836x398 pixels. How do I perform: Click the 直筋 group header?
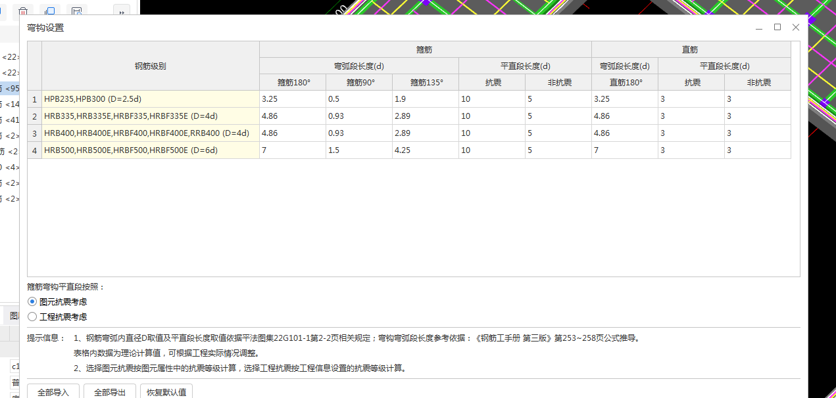point(691,49)
